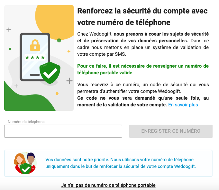The width and height of the screenshot is (219, 190).
Task: Click the green text Pour ce faire
Action: [143, 69]
